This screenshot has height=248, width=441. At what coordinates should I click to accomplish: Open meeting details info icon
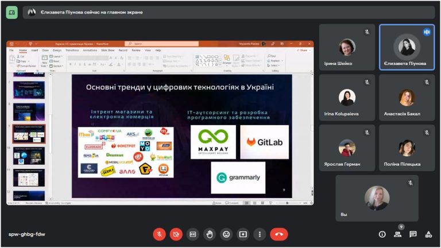coord(382,234)
